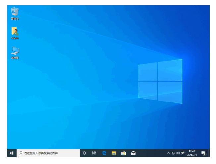Screen dimensions: 216x164
Task: Select the This PC (此电脑) desktop icon
Action: point(15,51)
